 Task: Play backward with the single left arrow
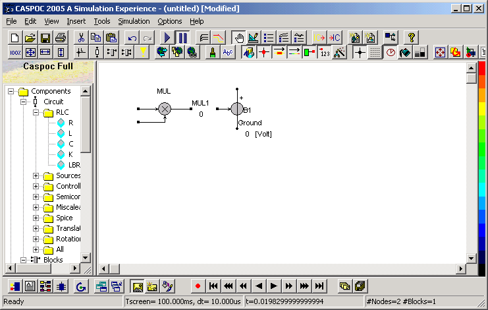pos(259,286)
